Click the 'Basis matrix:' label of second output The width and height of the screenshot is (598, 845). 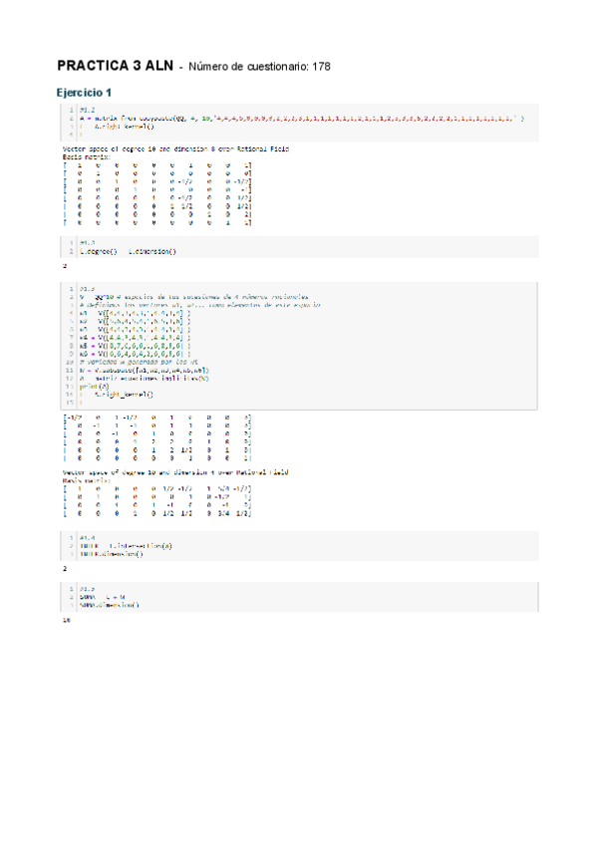tap(87, 480)
